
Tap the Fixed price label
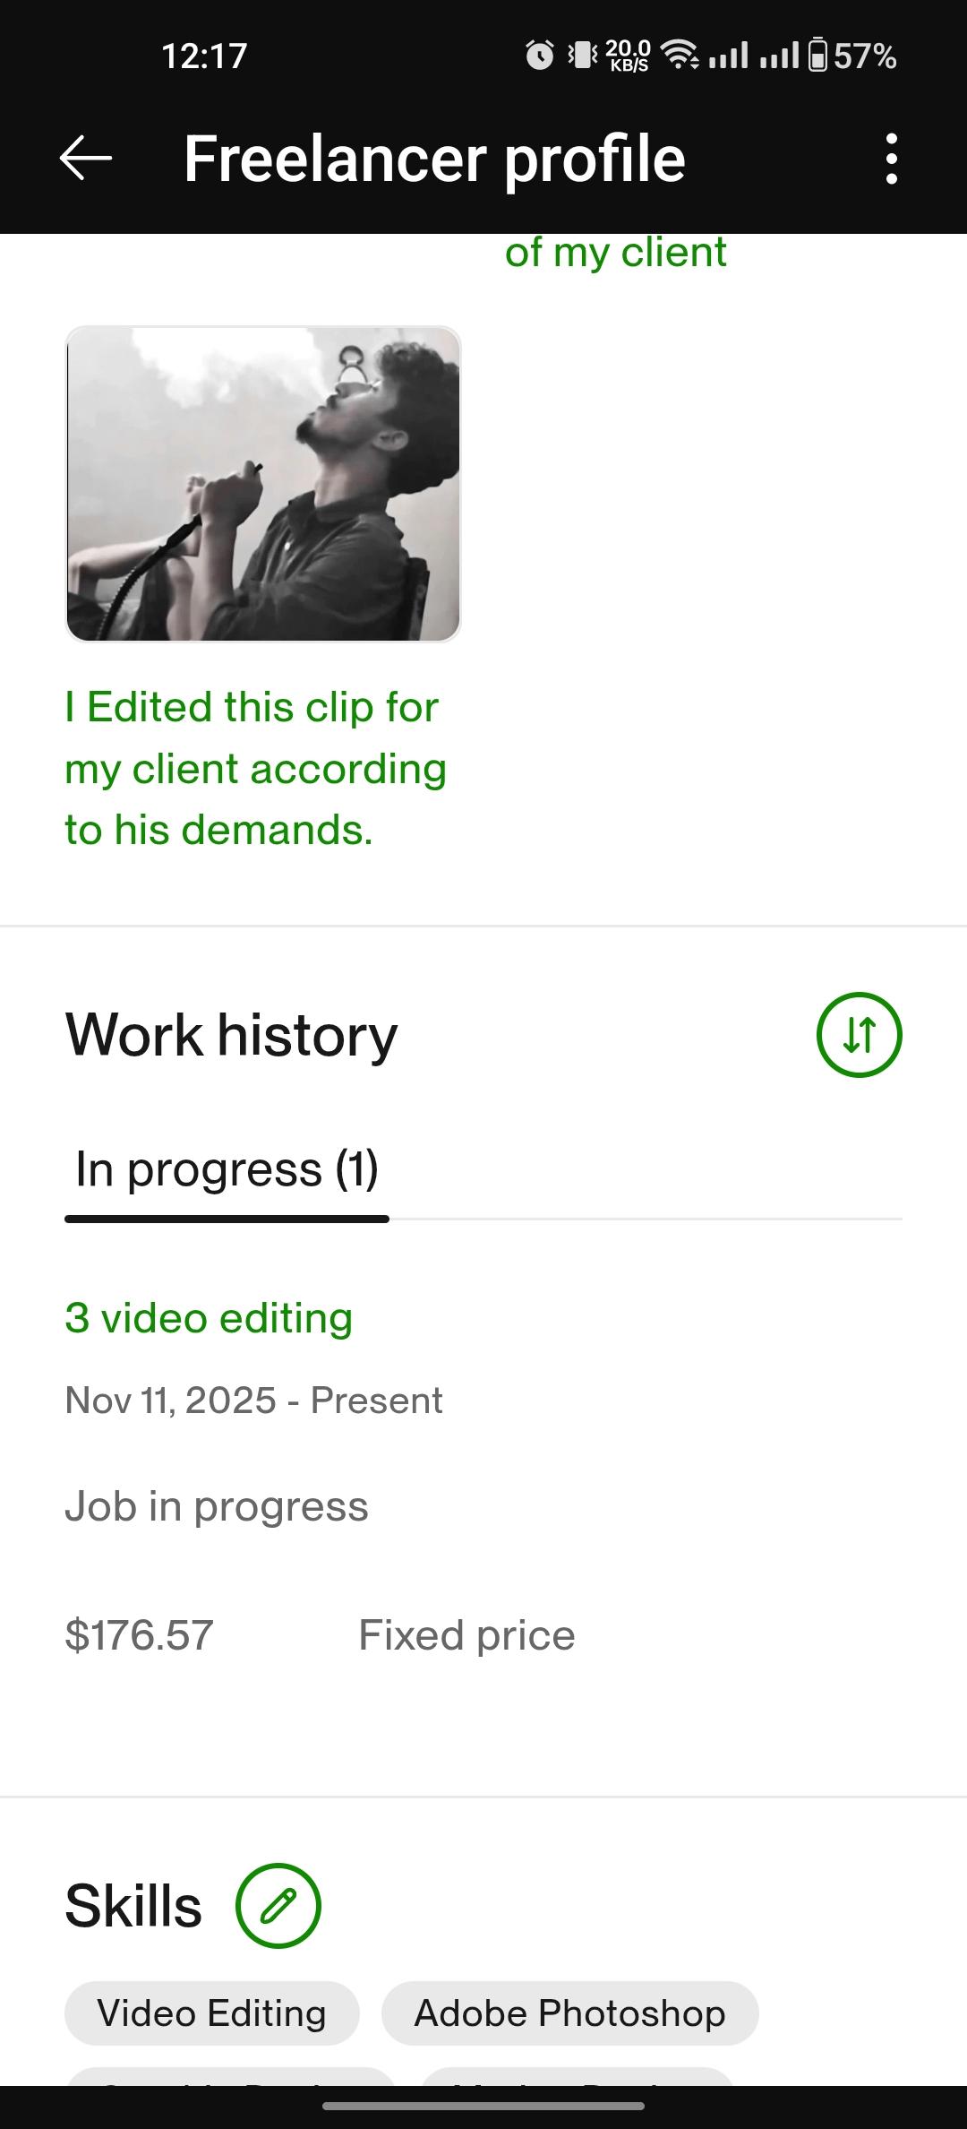click(466, 1635)
